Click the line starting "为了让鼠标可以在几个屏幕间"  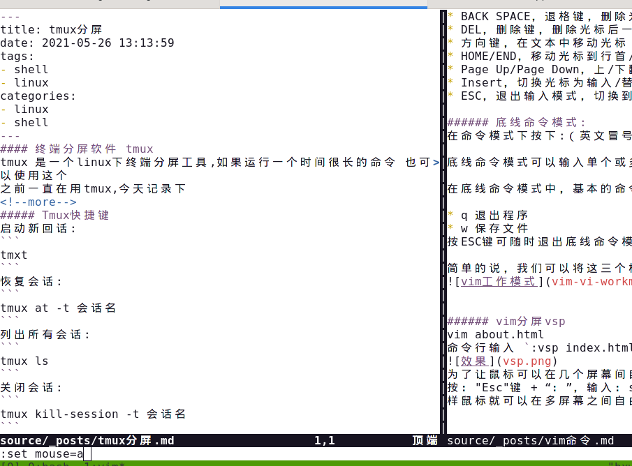click(540, 375)
